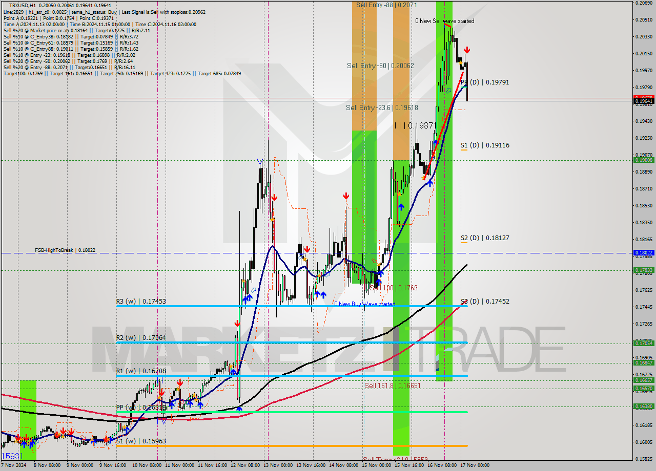Select the 'Sell %10 @ C_Entry38: 0.18182' line
This screenshot has width=656, height=471.
click(x=71, y=36)
